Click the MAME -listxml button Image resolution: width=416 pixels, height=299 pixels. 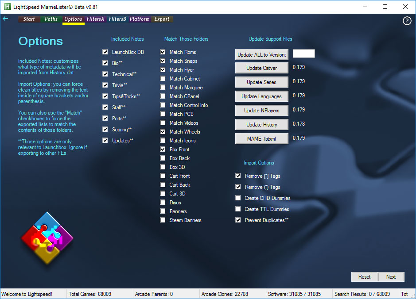coord(261,139)
